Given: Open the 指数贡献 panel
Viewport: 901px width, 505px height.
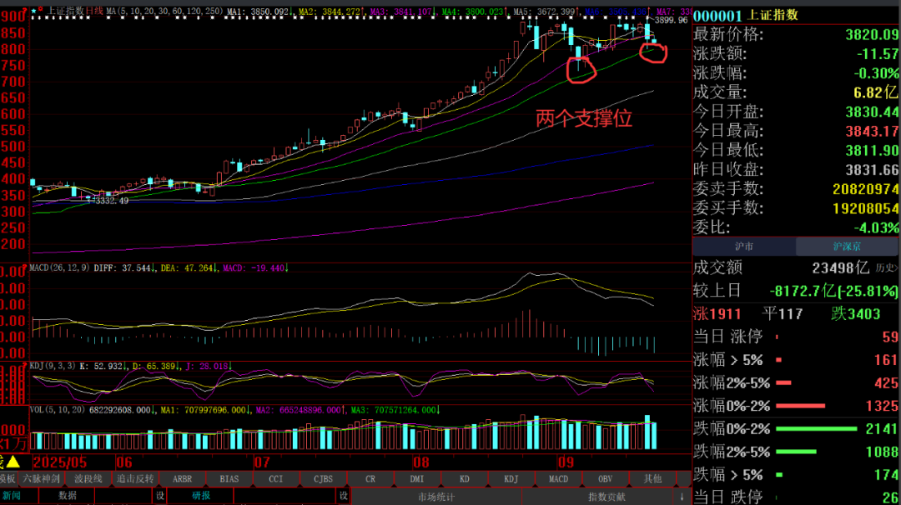Looking at the screenshot, I should (607, 496).
